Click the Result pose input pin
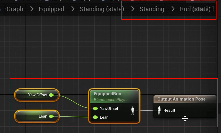 pos(159,110)
